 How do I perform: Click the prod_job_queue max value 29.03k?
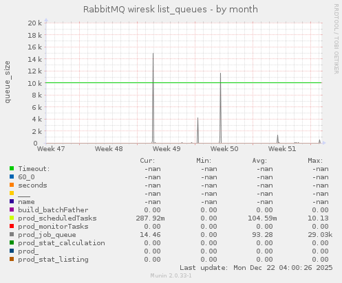(320, 235)
